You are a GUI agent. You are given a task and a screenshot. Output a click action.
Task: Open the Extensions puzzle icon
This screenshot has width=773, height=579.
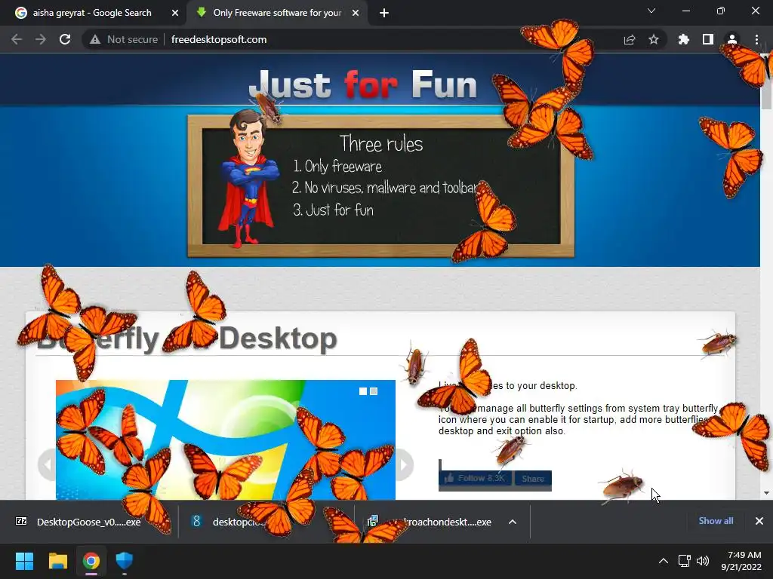coord(683,39)
